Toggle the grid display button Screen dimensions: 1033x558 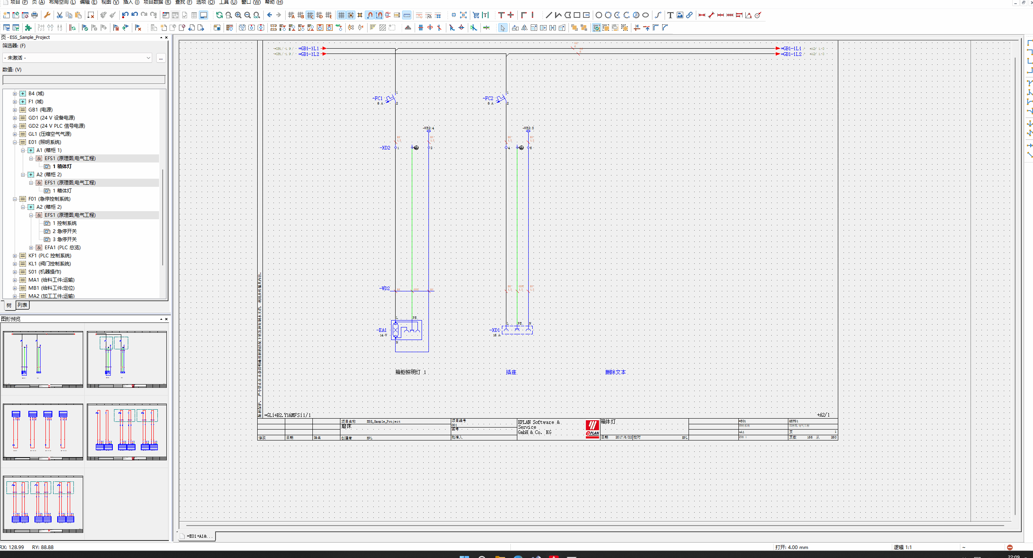341,15
